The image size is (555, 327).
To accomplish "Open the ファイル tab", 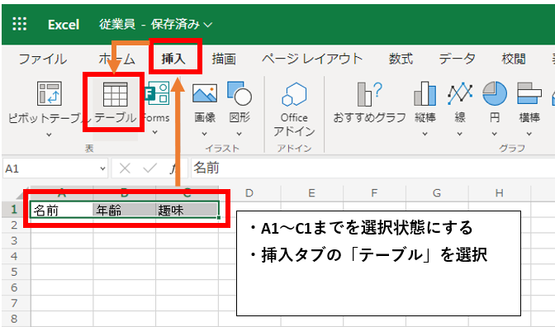I will 42,59.
